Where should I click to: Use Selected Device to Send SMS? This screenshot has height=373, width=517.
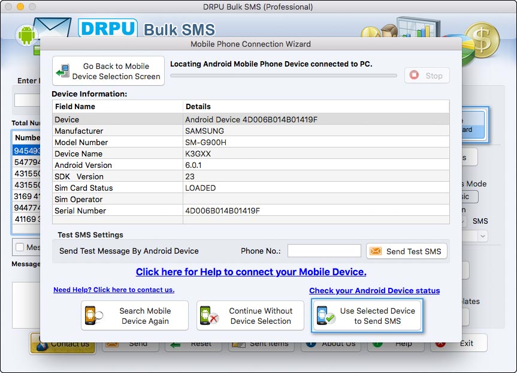pos(367,315)
